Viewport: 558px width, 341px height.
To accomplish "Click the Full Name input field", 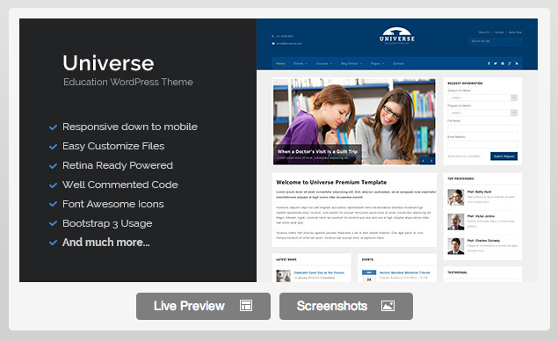I will point(482,128).
